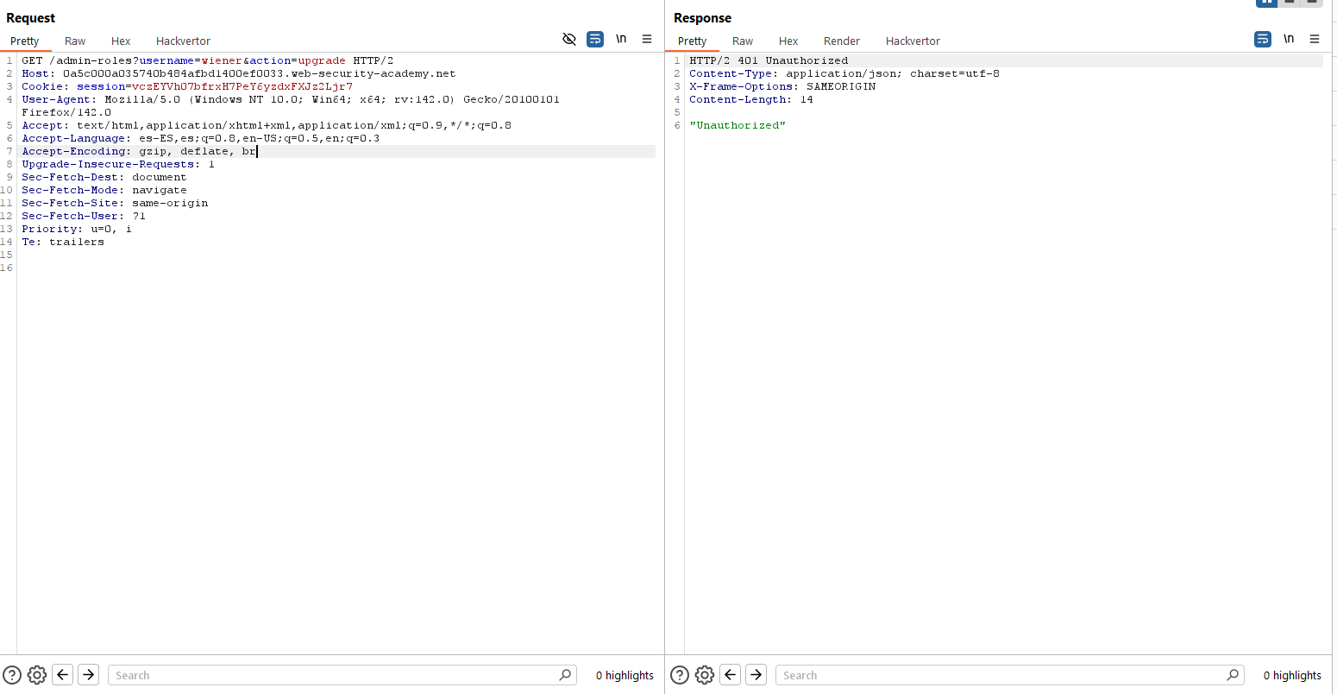This screenshot has width=1337, height=694.
Task: Open the Request panel hamburger options menu
Action: 647,40
